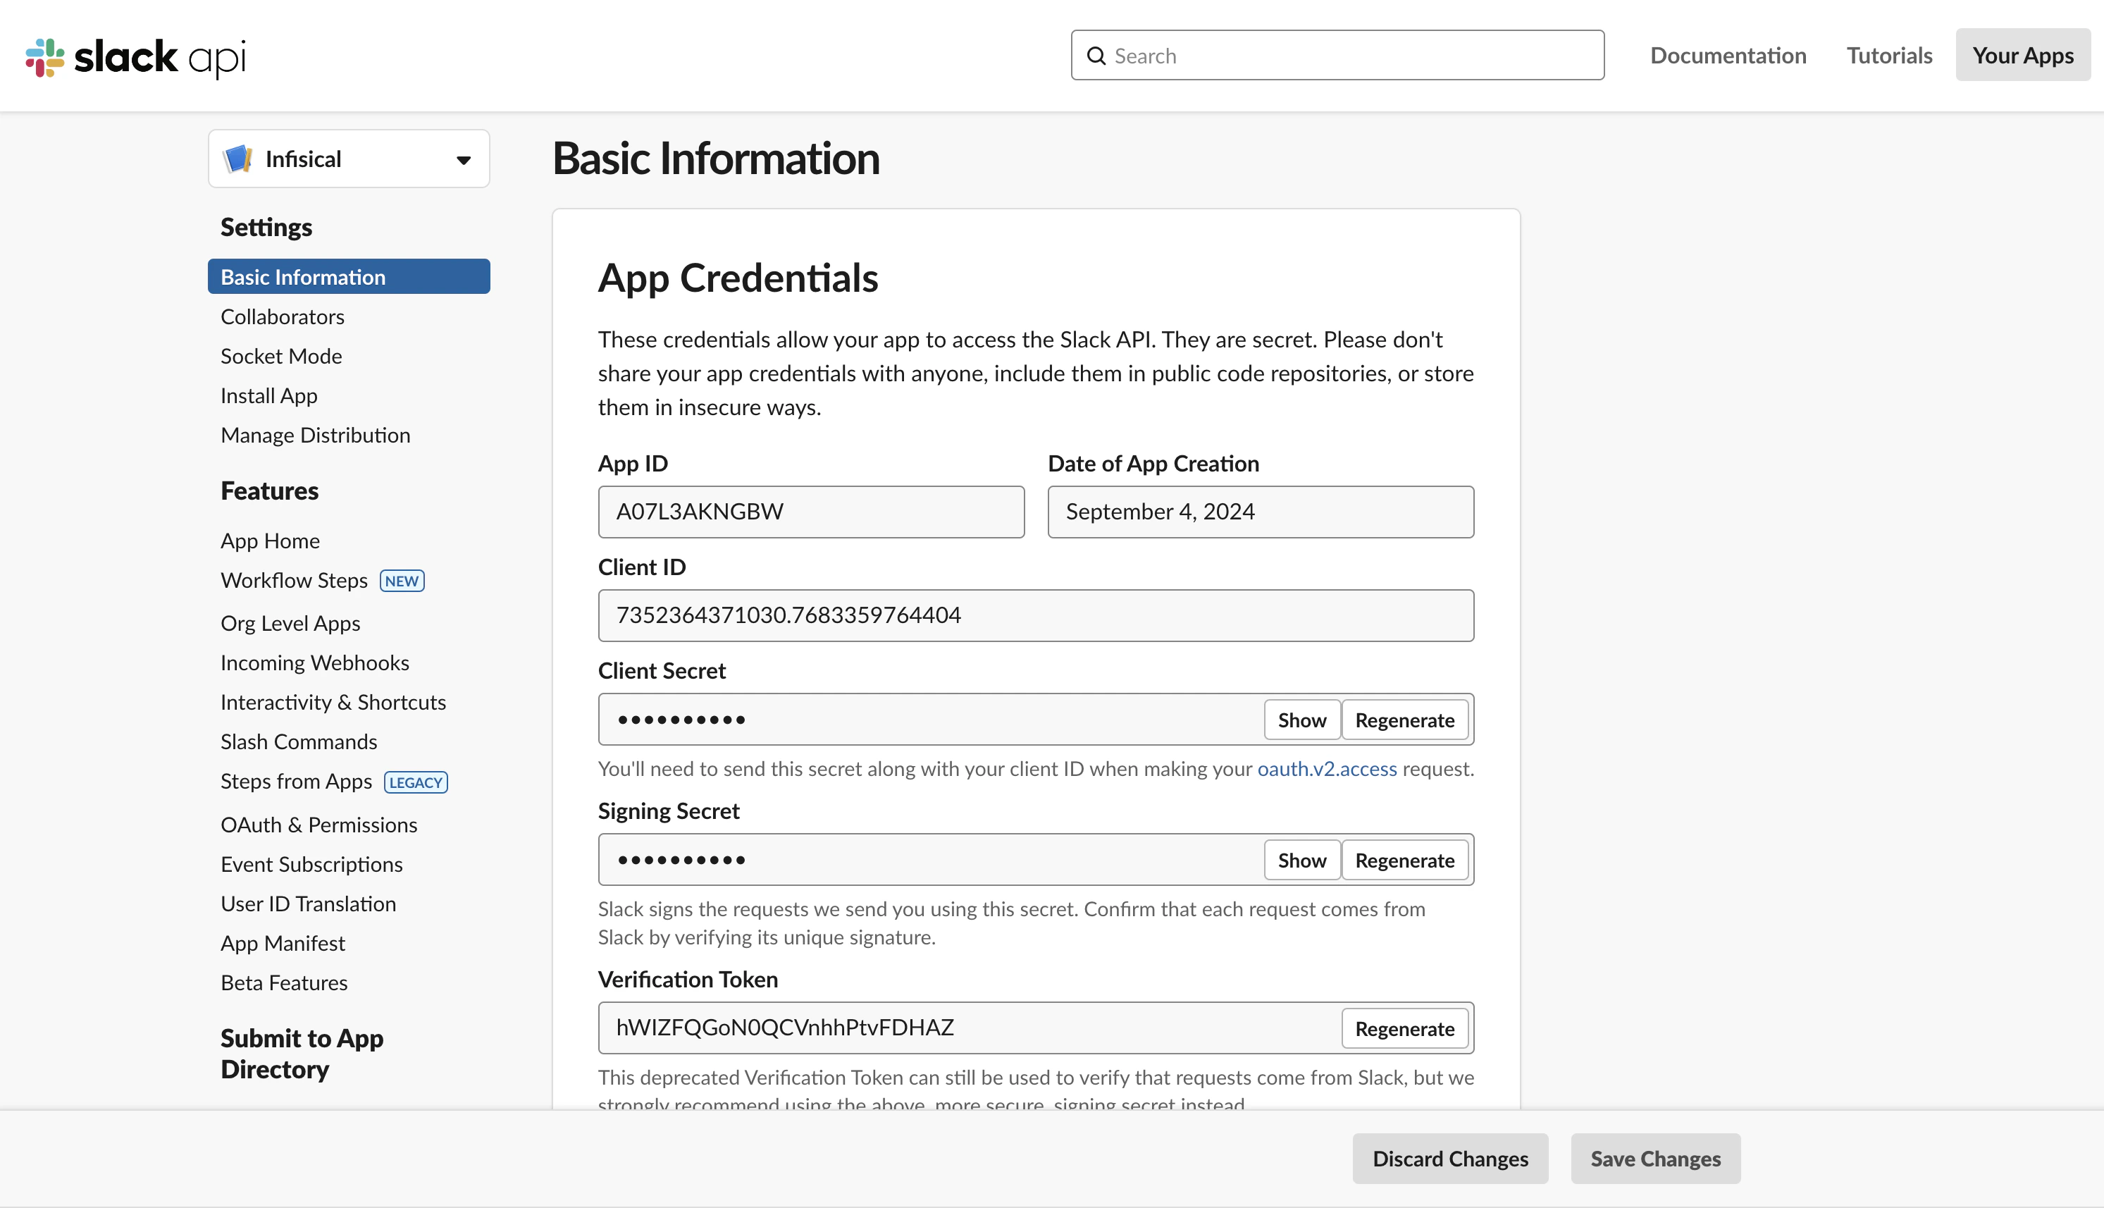Click the Features section heading
The width and height of the screenshot is (2104, 1208).
[270, 491]
